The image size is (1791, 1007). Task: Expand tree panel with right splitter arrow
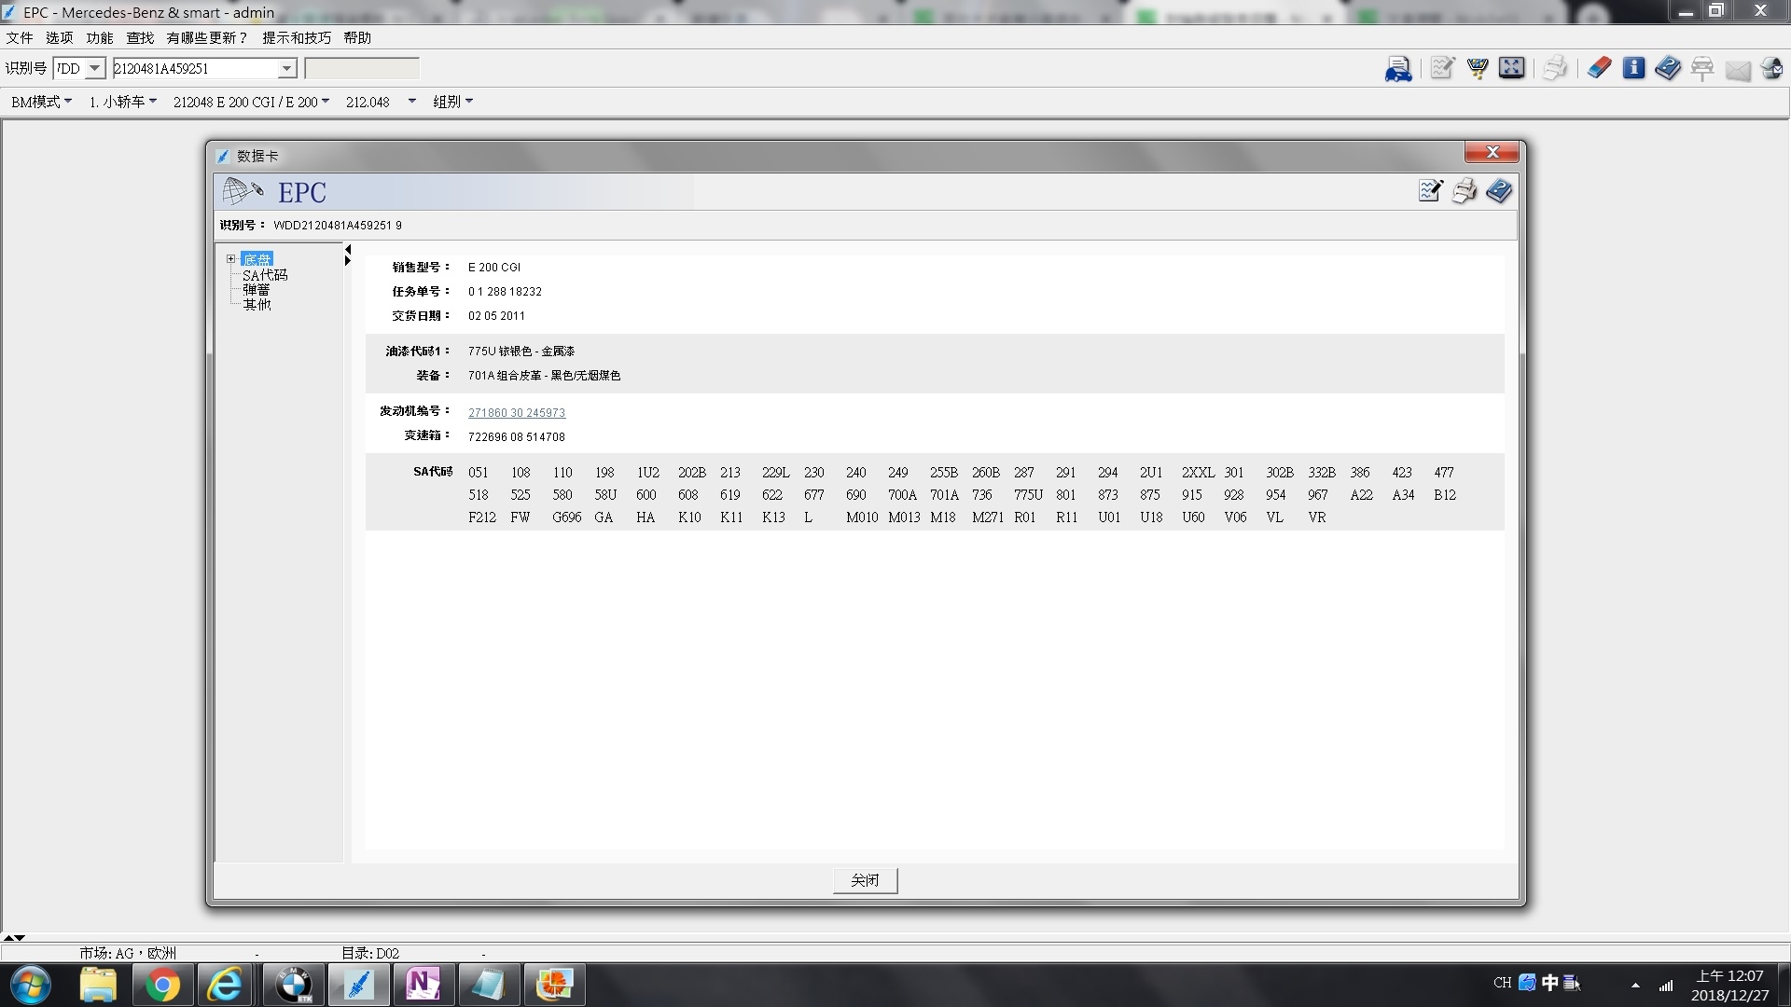[348, 261]
